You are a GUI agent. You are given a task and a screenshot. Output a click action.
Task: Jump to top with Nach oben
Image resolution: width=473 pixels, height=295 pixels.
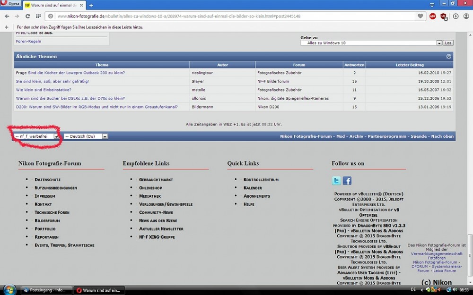(442, 136)
